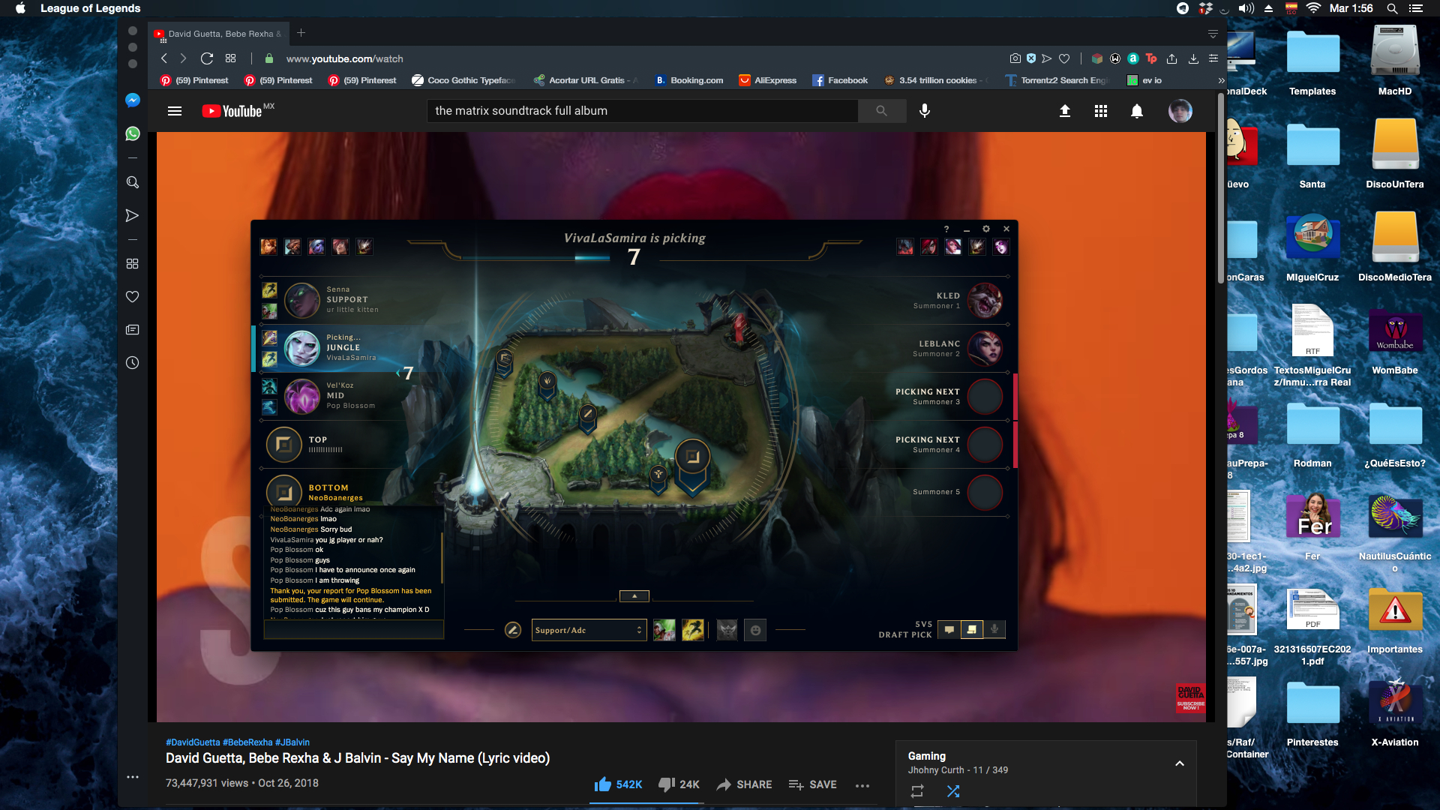Select the Flash summoner spell icon
Viewport: 1440px width, 810px height.
point(694,631)
